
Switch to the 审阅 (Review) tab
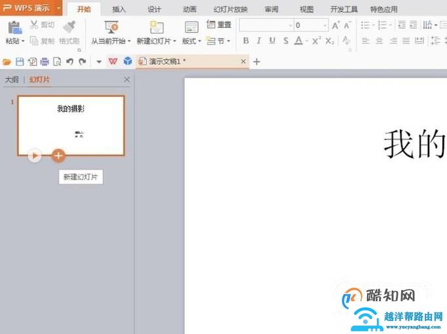coord(271,9)
